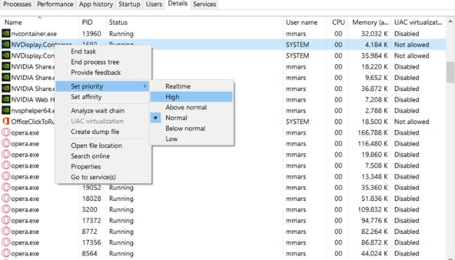Click SYSTEM user name in OfficeClickToRun row
The width and height of the screenshot is (455, 260).
[298, 122]
